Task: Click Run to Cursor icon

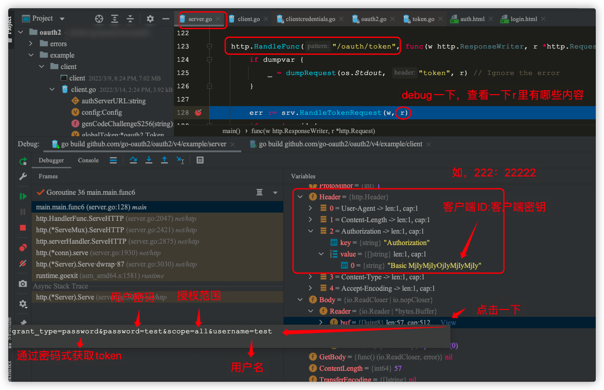Action: click(180, 160)
